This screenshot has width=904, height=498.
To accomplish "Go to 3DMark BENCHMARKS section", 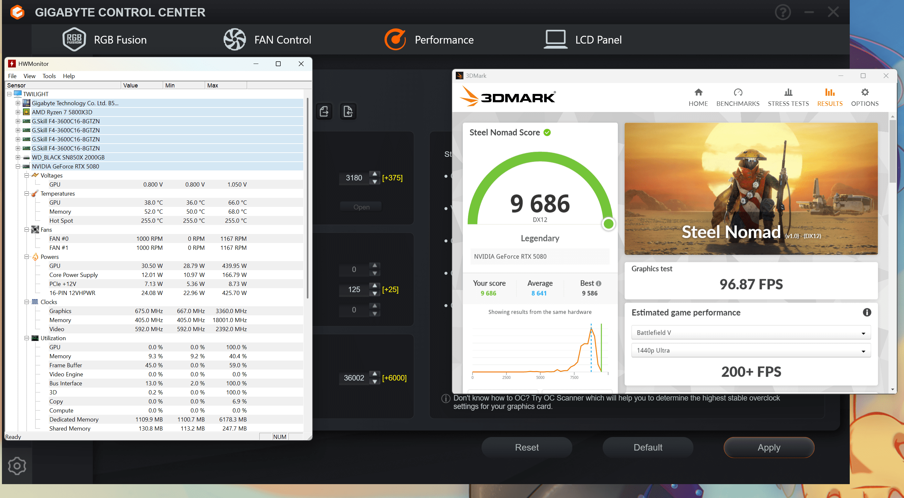I will pos(737,97).
